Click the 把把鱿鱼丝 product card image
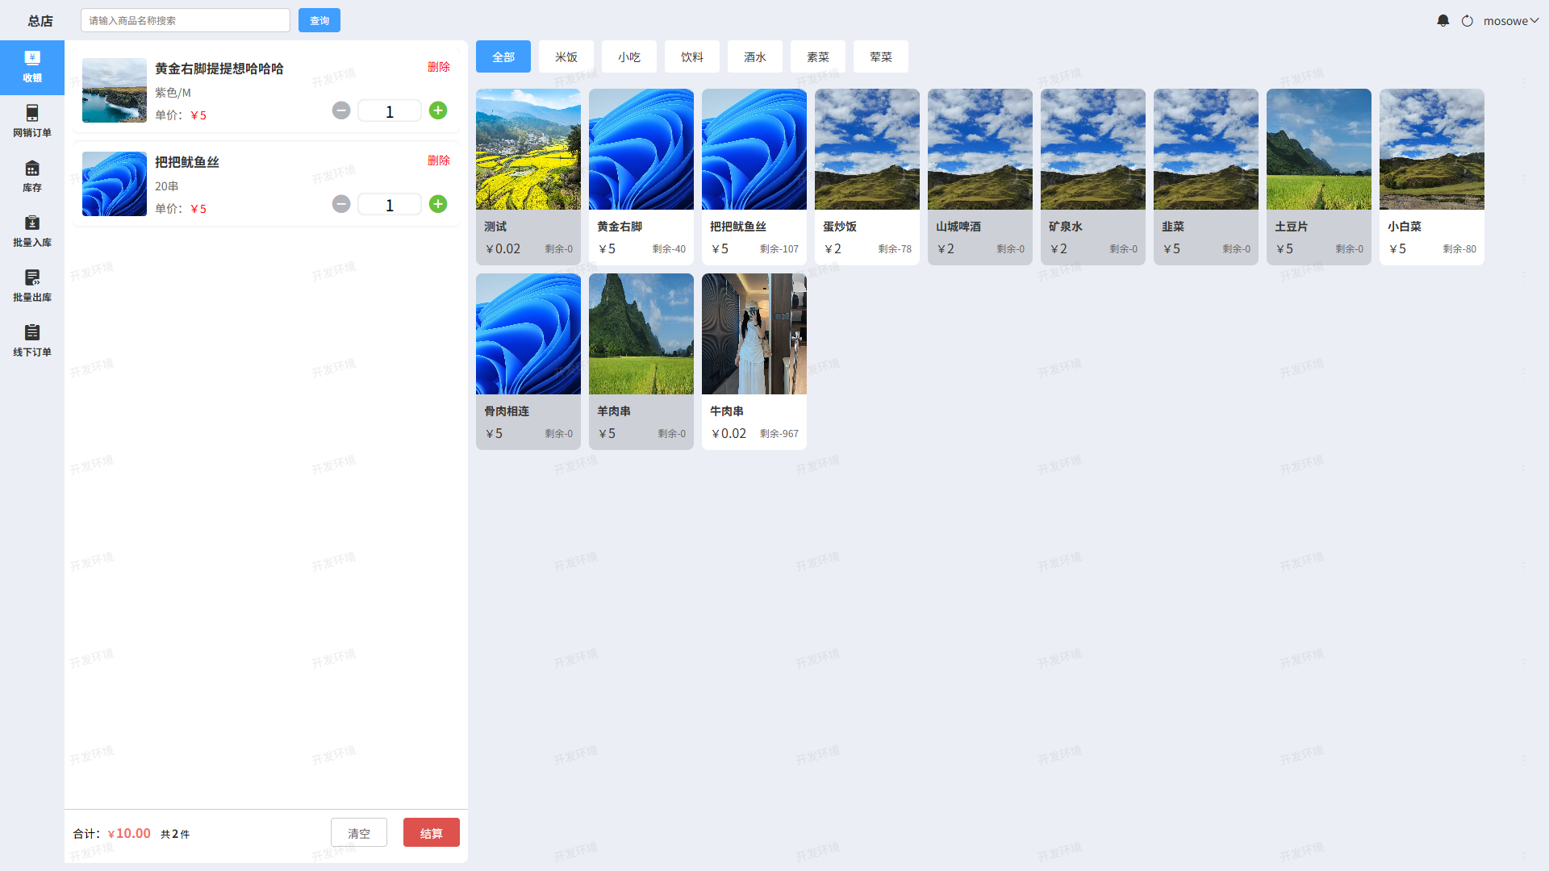 pos(754,149)
